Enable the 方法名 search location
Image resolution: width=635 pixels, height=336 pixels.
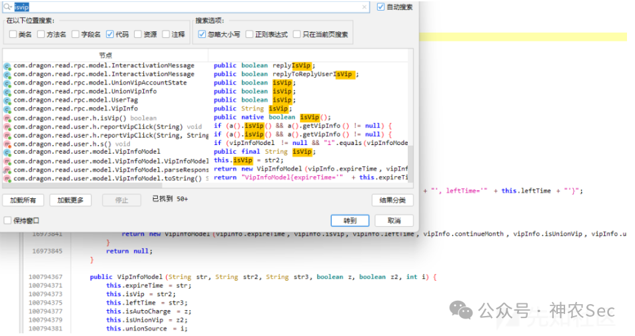(41, 35)
